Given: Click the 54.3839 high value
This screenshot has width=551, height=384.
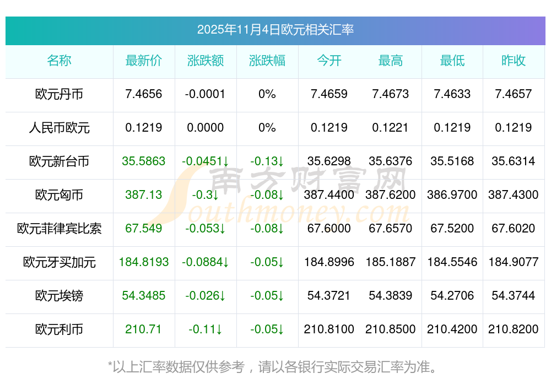Looking at the screenshot, I should [x=391, y=295].
